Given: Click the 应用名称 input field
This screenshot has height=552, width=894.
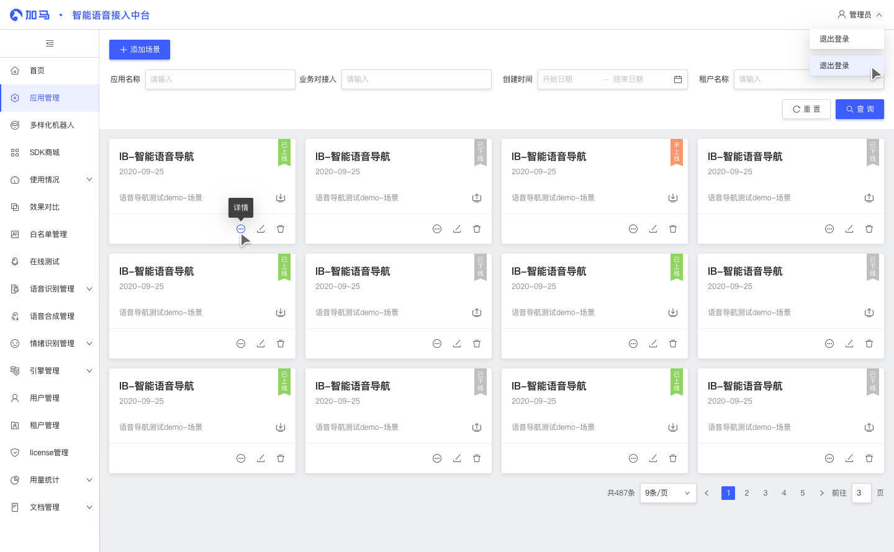Looking at the screenshot, I should [220, 79].
